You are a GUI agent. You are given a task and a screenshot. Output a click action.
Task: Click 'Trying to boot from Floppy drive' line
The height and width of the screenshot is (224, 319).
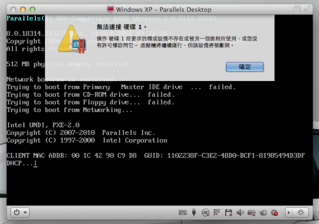[x=90, y=102]
